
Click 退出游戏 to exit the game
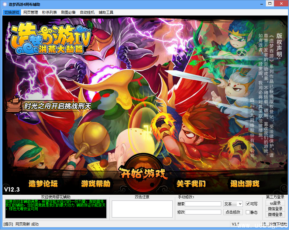245,184
